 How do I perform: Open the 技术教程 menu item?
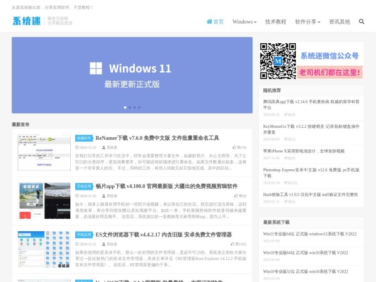275,21
